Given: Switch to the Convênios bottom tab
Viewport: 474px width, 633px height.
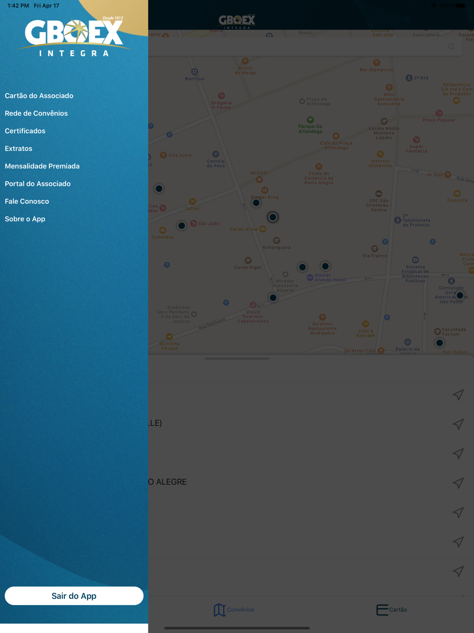Looking at the screenshot, I should coord(234,610).
